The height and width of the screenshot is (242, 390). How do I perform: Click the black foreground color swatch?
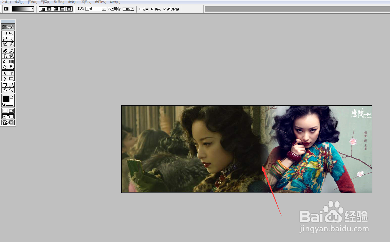tap(6, 98)
